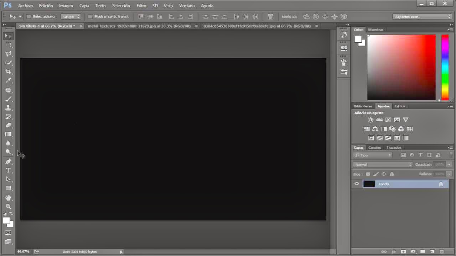Add a layer mask
Viewport: 456px width, 256px height.
coord(403,252)
